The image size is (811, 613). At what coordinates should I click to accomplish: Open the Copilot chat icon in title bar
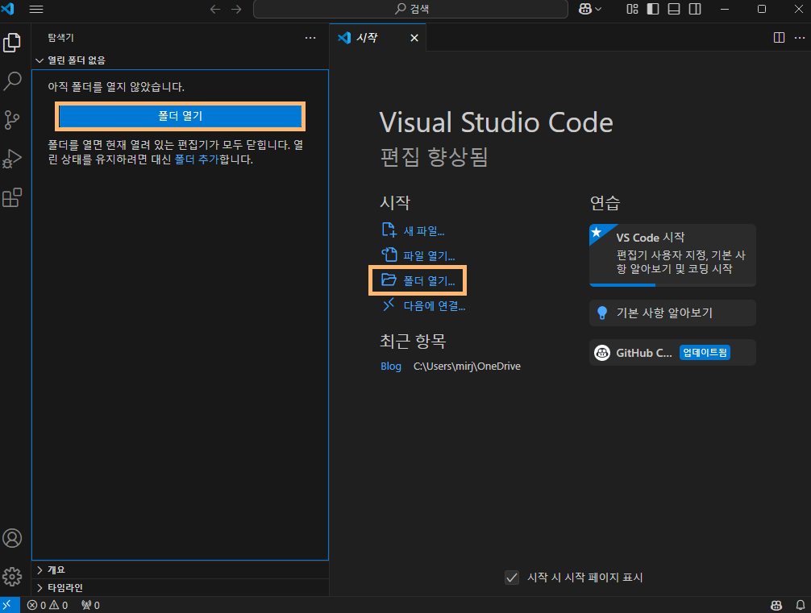pos(585,10)
